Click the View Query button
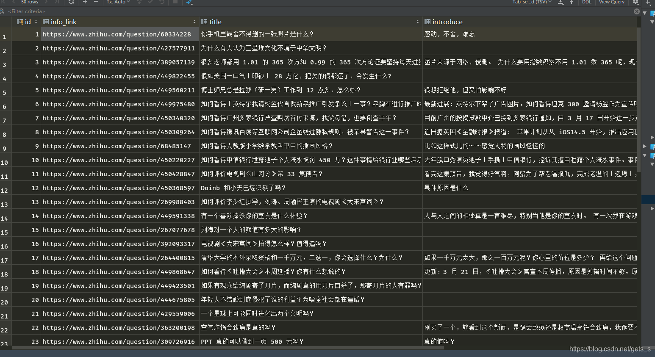This screenshot has height=357, width=655. pos(611,2)
